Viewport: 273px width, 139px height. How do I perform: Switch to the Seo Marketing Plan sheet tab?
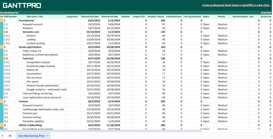[x=31, y=136]
